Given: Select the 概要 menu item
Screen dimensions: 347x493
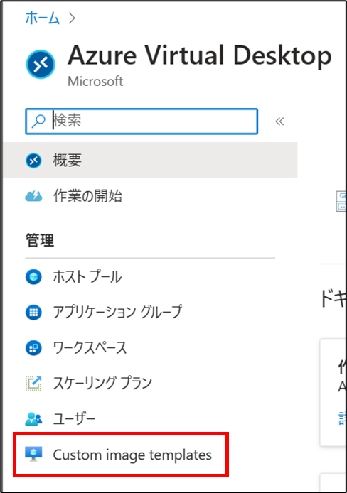Looking at the screenshot, I should [x=150, y=160].
